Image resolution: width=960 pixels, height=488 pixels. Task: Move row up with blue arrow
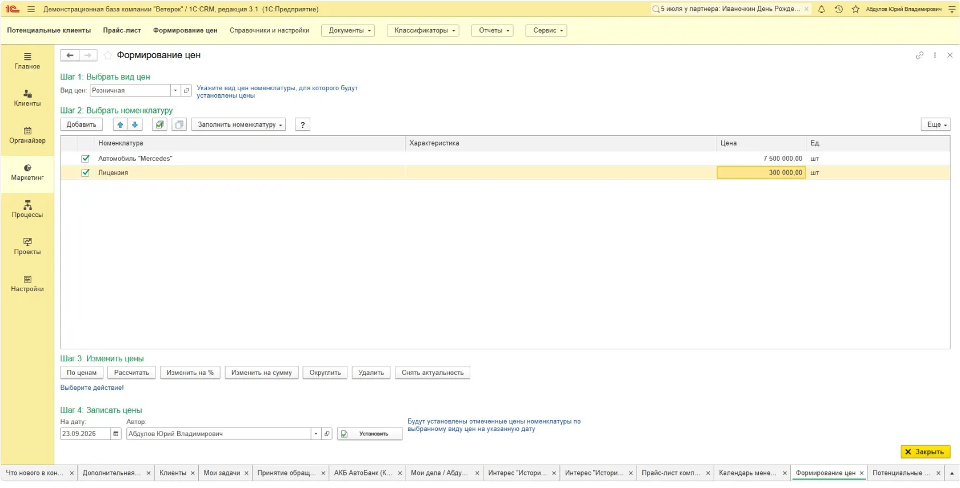point(120,124)
